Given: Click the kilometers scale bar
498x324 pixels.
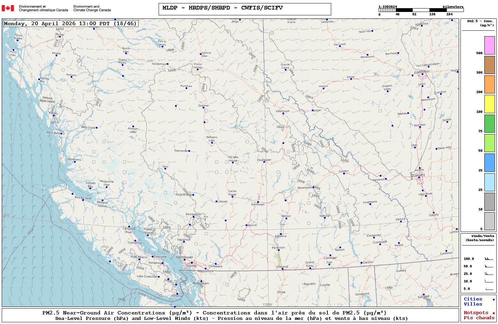Looking at the screenshot, I should (x=421, y=10).
